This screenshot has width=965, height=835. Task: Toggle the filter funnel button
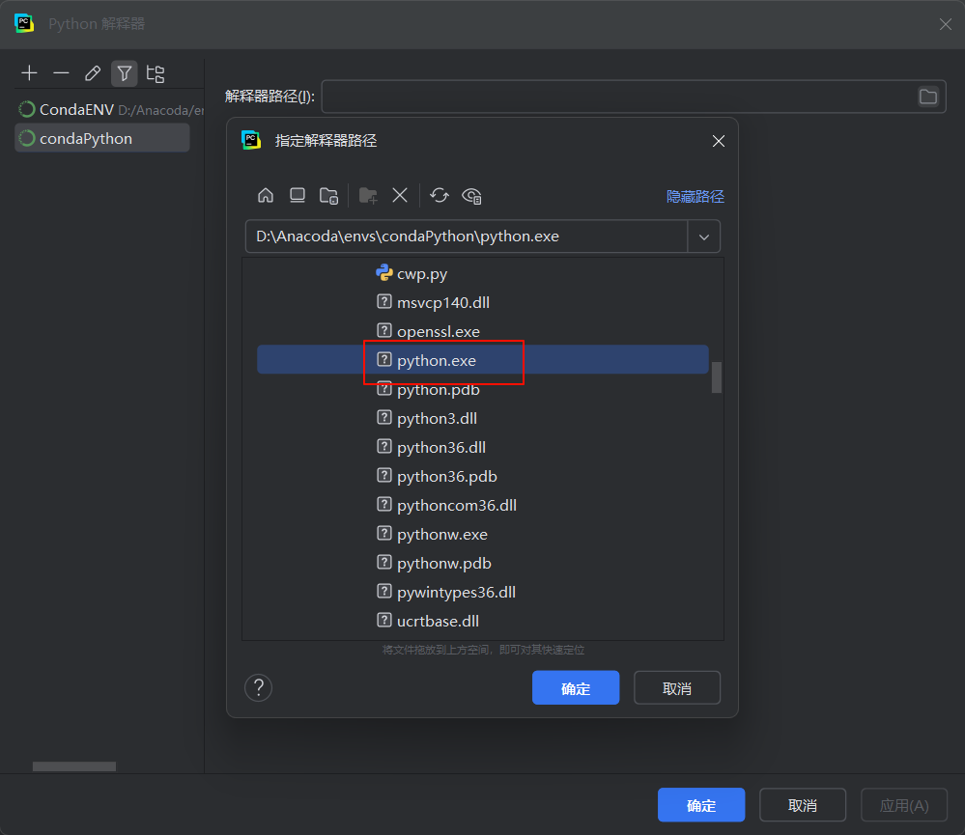pos(125,73)
